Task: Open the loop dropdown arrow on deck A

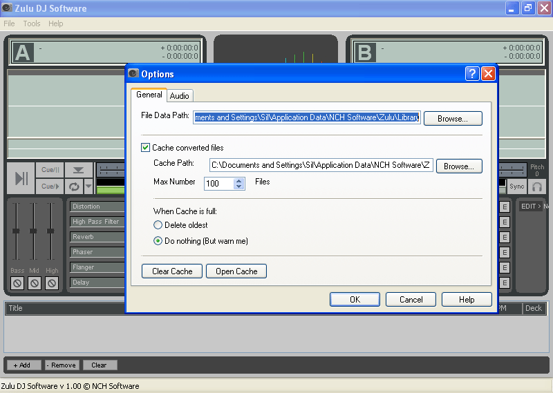Action: coord(88,186)
